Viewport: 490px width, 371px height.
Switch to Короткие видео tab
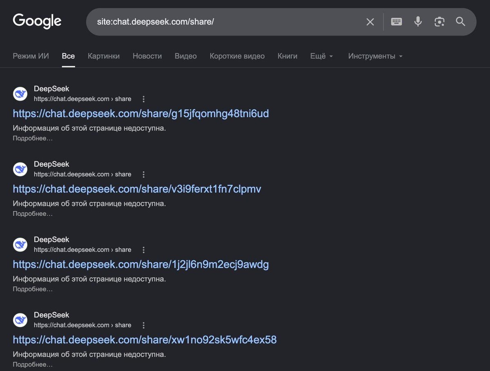tap(237, 56)
